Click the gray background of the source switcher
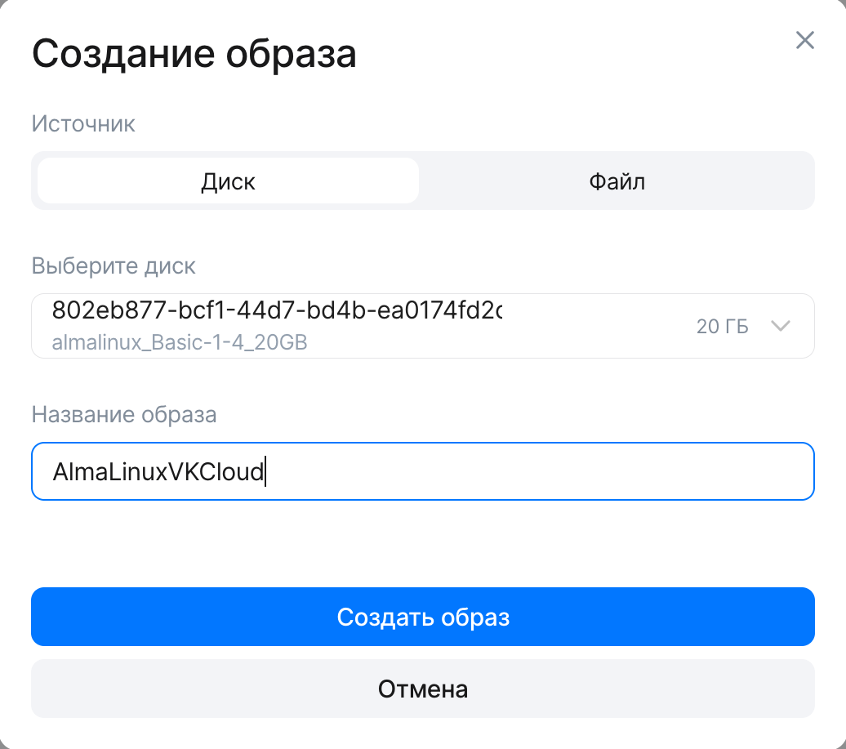Screen dimensions: 846x749 (422, 205)
